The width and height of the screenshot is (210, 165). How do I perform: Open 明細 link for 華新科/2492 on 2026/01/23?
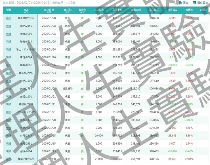pyautogui.click(x=9, y=73)
